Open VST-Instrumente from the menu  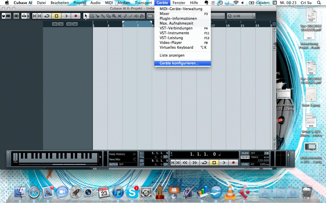(182, 33)
